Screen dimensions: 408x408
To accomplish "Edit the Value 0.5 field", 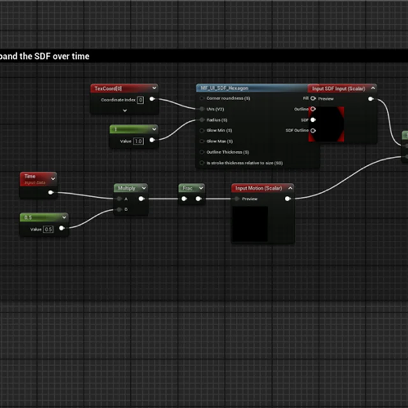I will [x=48, y=229].
